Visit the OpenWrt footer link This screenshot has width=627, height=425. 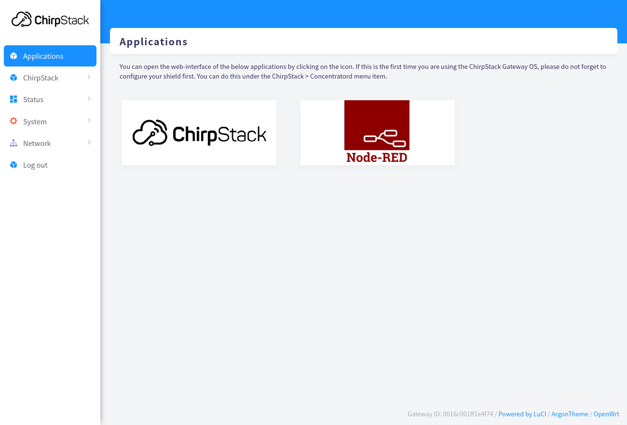[606, 414]
